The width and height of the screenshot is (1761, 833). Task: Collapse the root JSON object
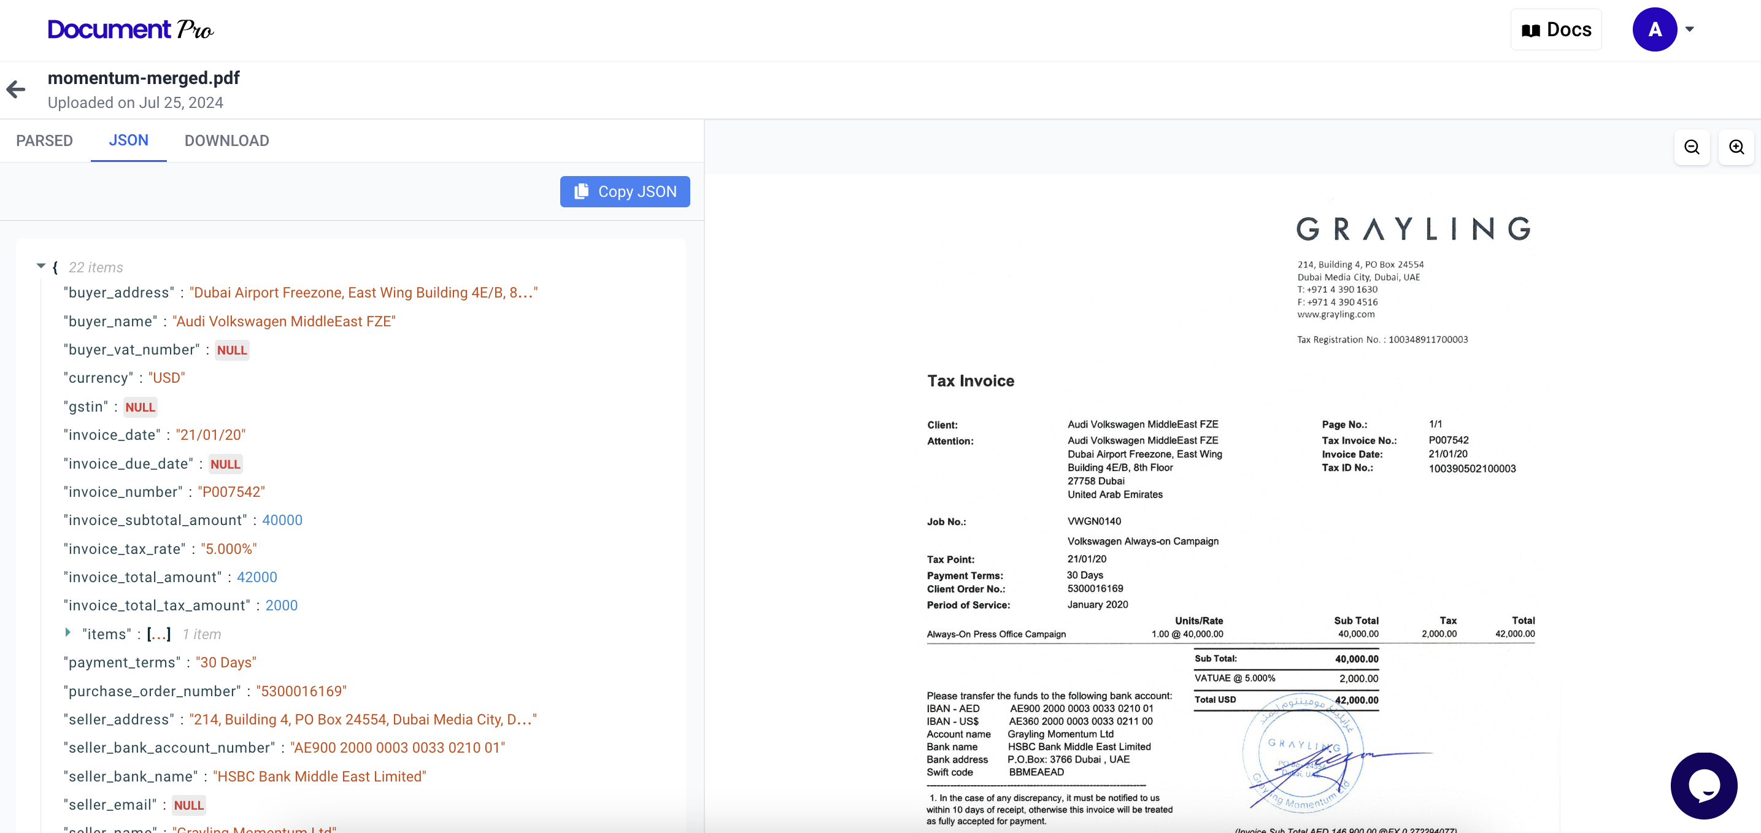pyautogui.click(x=41, y=266)
